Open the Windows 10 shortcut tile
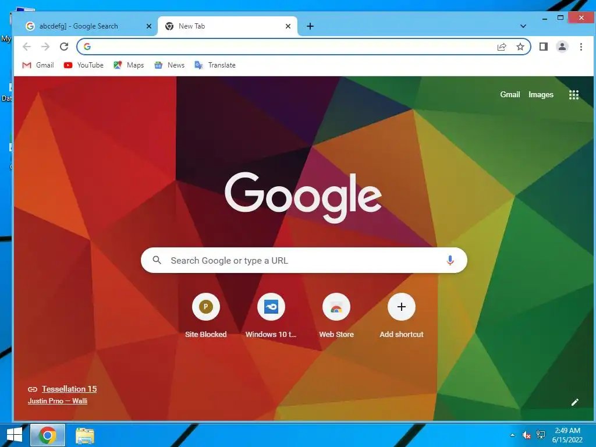This screenshot has height=447, width=596. [x=271, y=315]
